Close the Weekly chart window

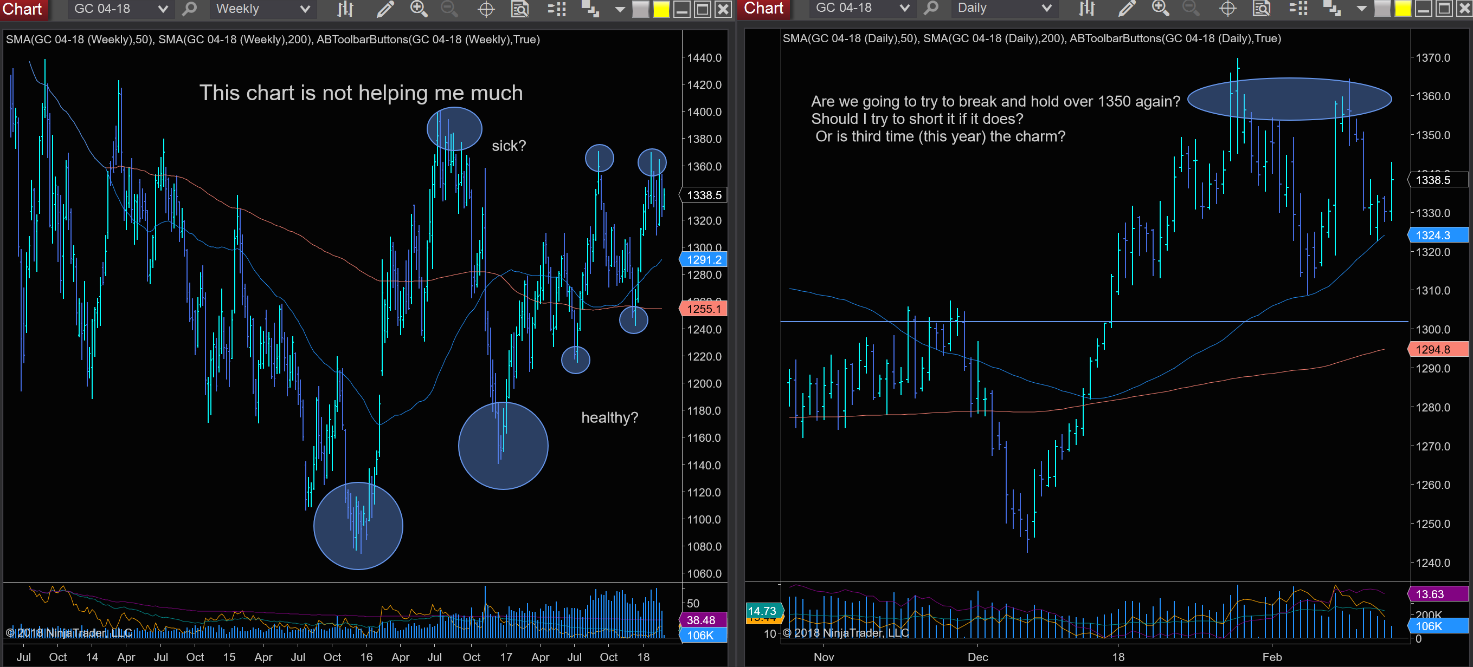click(723, 9)
